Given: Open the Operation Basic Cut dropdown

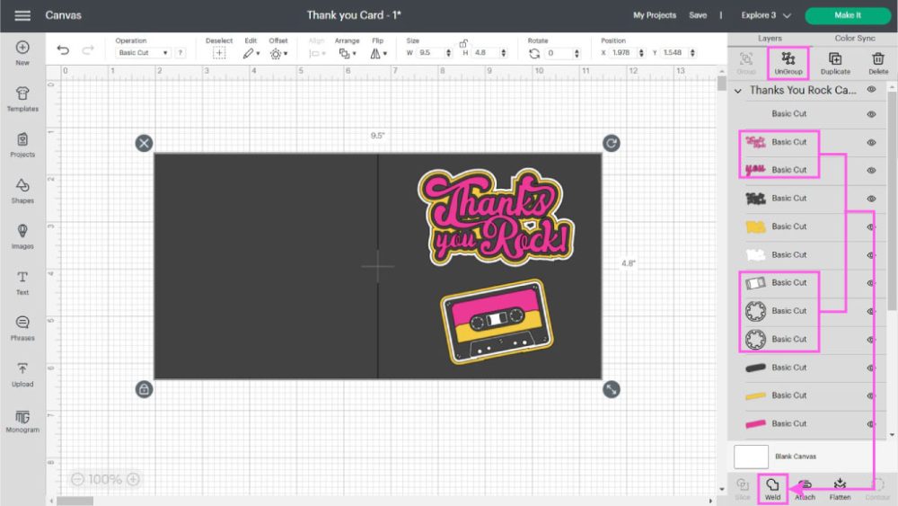Looking at the screenshot, I should coord(143,53).
